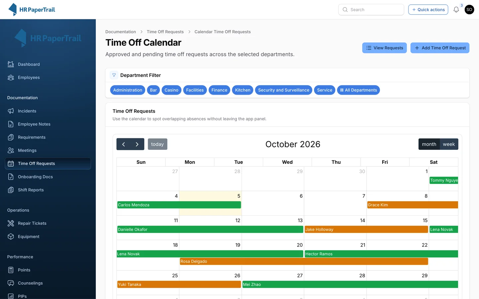This screenshot has height=299, width=479.
Task: Go to next month with right chevron
Action: (137, 144)
